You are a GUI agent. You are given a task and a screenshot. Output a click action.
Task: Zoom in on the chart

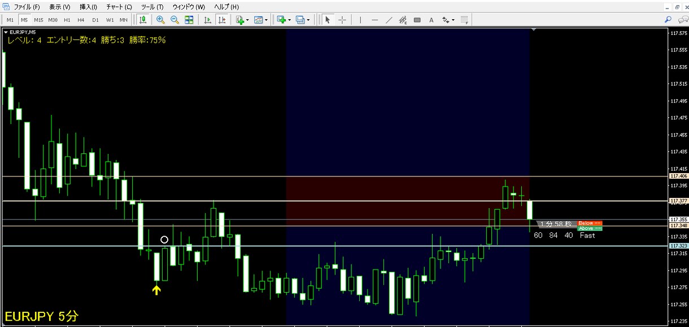coord(160,20)
